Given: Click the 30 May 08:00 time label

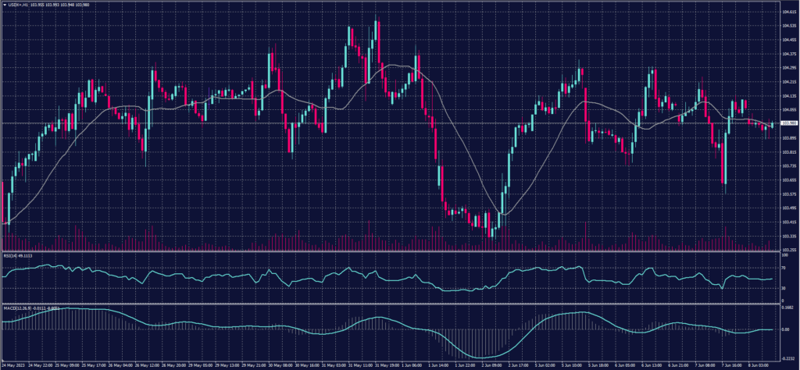Looking at the screenshot, I should 280,364.
